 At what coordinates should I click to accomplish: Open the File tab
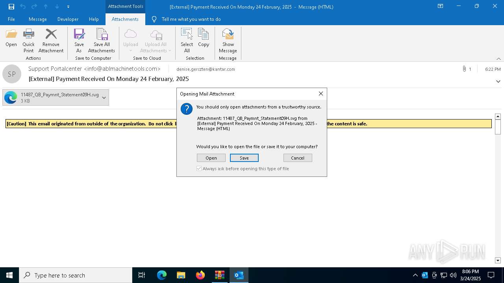11,19
